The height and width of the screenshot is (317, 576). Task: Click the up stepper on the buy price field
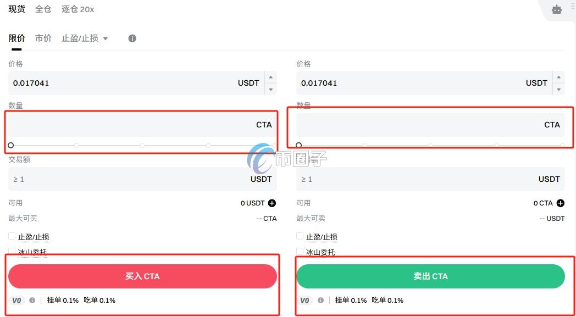[x=270, y=77]
